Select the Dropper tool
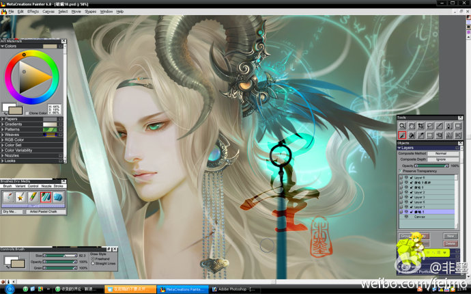Viewport: 471px width, 294px height. click(x=421, y=135)
